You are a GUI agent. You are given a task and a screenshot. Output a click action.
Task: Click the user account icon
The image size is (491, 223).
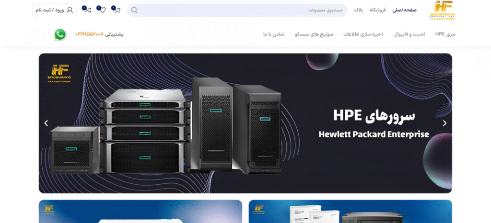pyautogui.click(x=70, y=10)
